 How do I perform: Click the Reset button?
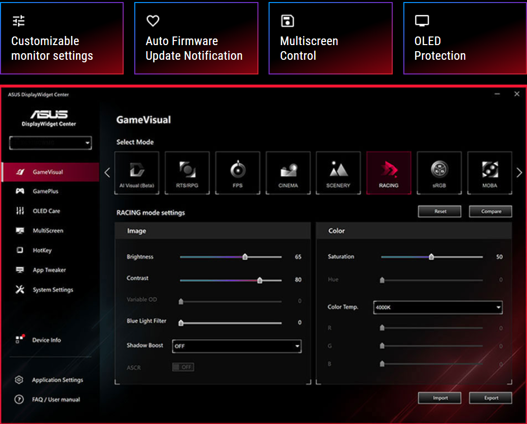pos(440,211)
